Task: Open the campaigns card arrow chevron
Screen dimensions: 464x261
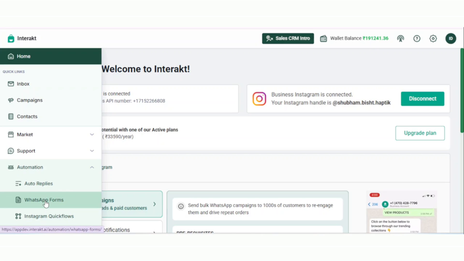Action: tap(155, 204)
